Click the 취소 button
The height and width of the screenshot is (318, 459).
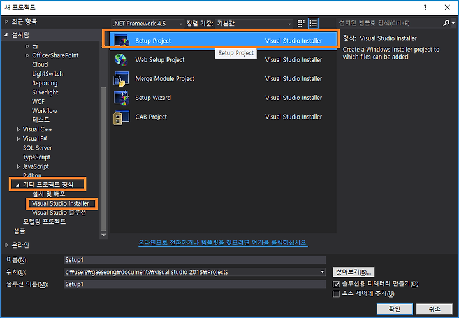click(434, 308)
